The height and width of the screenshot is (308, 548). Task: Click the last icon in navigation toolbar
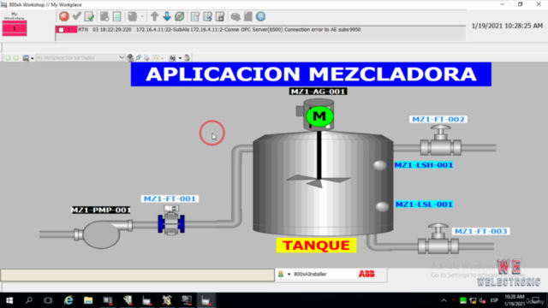(x=187, y=57)
